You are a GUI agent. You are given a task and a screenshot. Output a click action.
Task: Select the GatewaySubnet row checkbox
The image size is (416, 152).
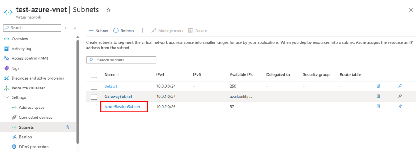[94, 97]
